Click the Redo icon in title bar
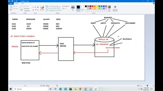 tap(17, 1)
